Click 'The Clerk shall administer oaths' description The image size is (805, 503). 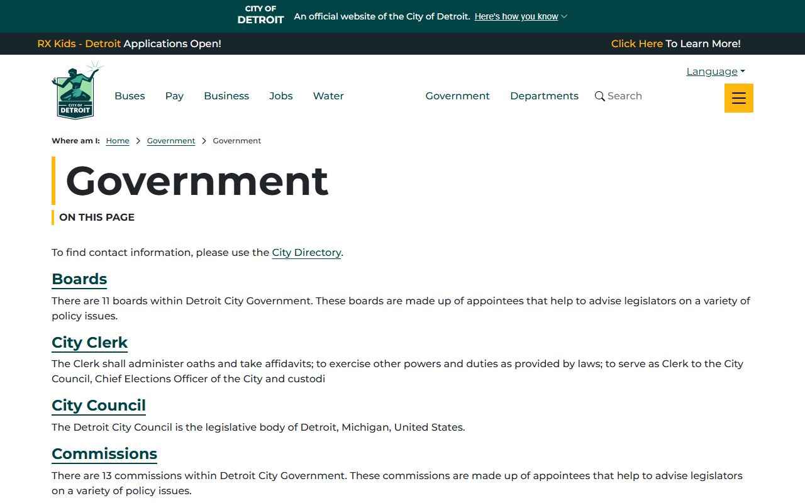pos(397,371)
